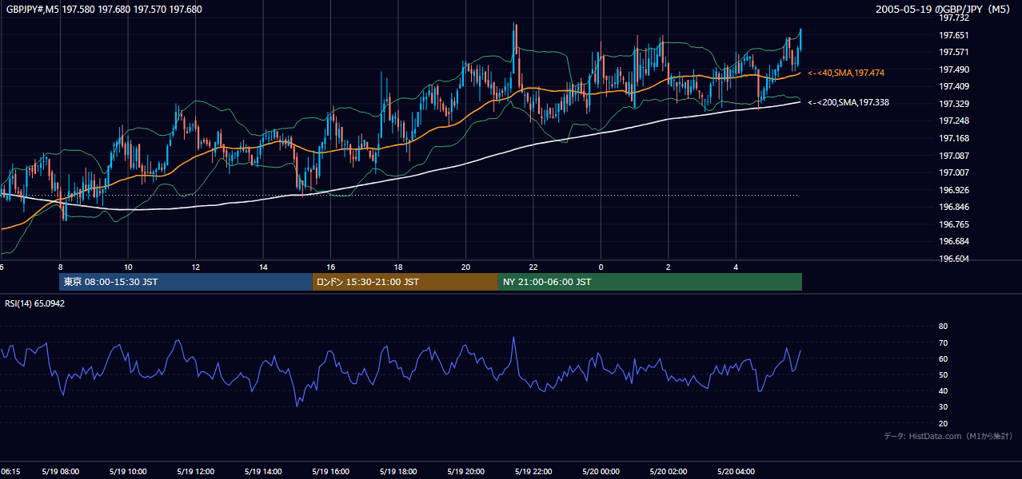This screenshot has width=1022, height=479.
Task: Click the hour 20 tick under the price chart
Action: [465, 267]
